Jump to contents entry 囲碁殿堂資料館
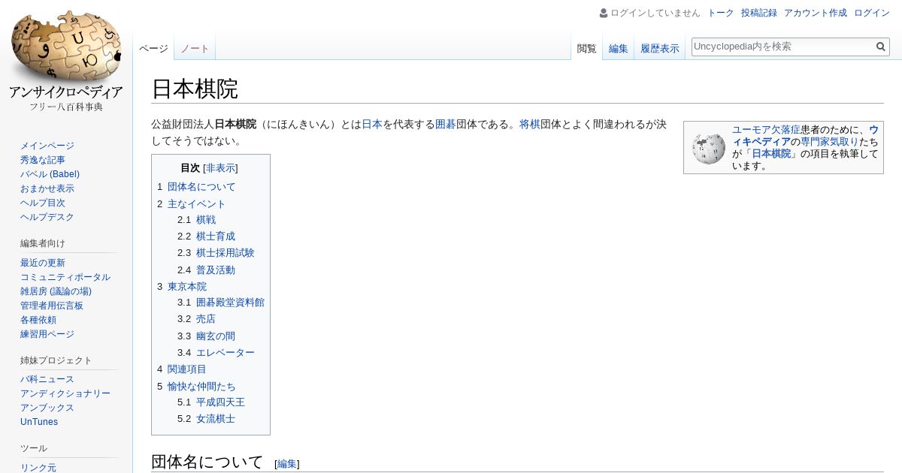 click(x=230, y=303)
